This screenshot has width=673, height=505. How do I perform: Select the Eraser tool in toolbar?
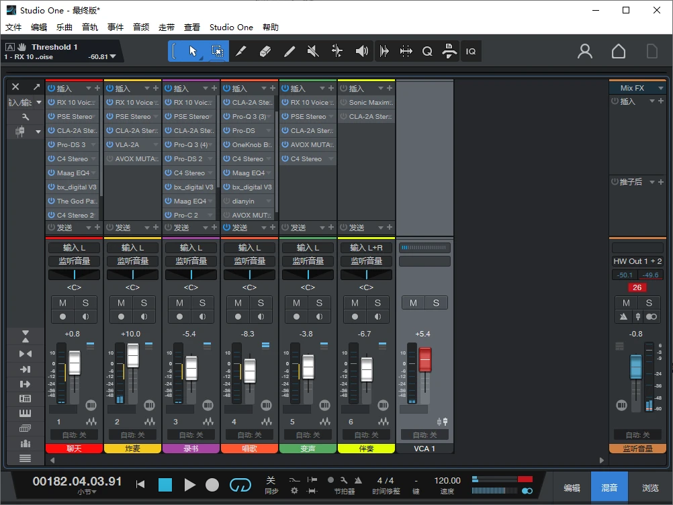click(265, 51)
